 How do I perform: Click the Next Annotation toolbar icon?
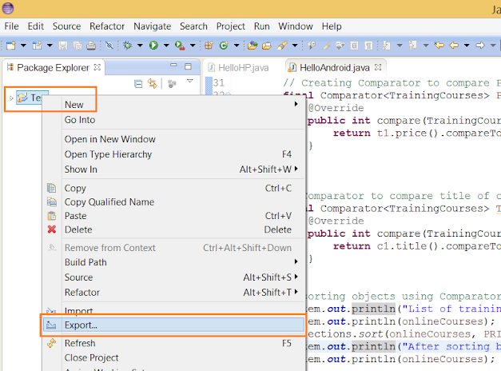(387, 46)
